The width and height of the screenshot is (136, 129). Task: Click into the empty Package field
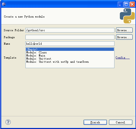[70, 37]
